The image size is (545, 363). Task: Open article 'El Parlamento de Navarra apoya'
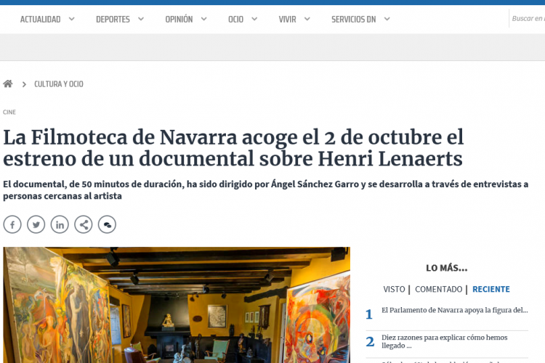pyautogui.click(x=455, y=310)
